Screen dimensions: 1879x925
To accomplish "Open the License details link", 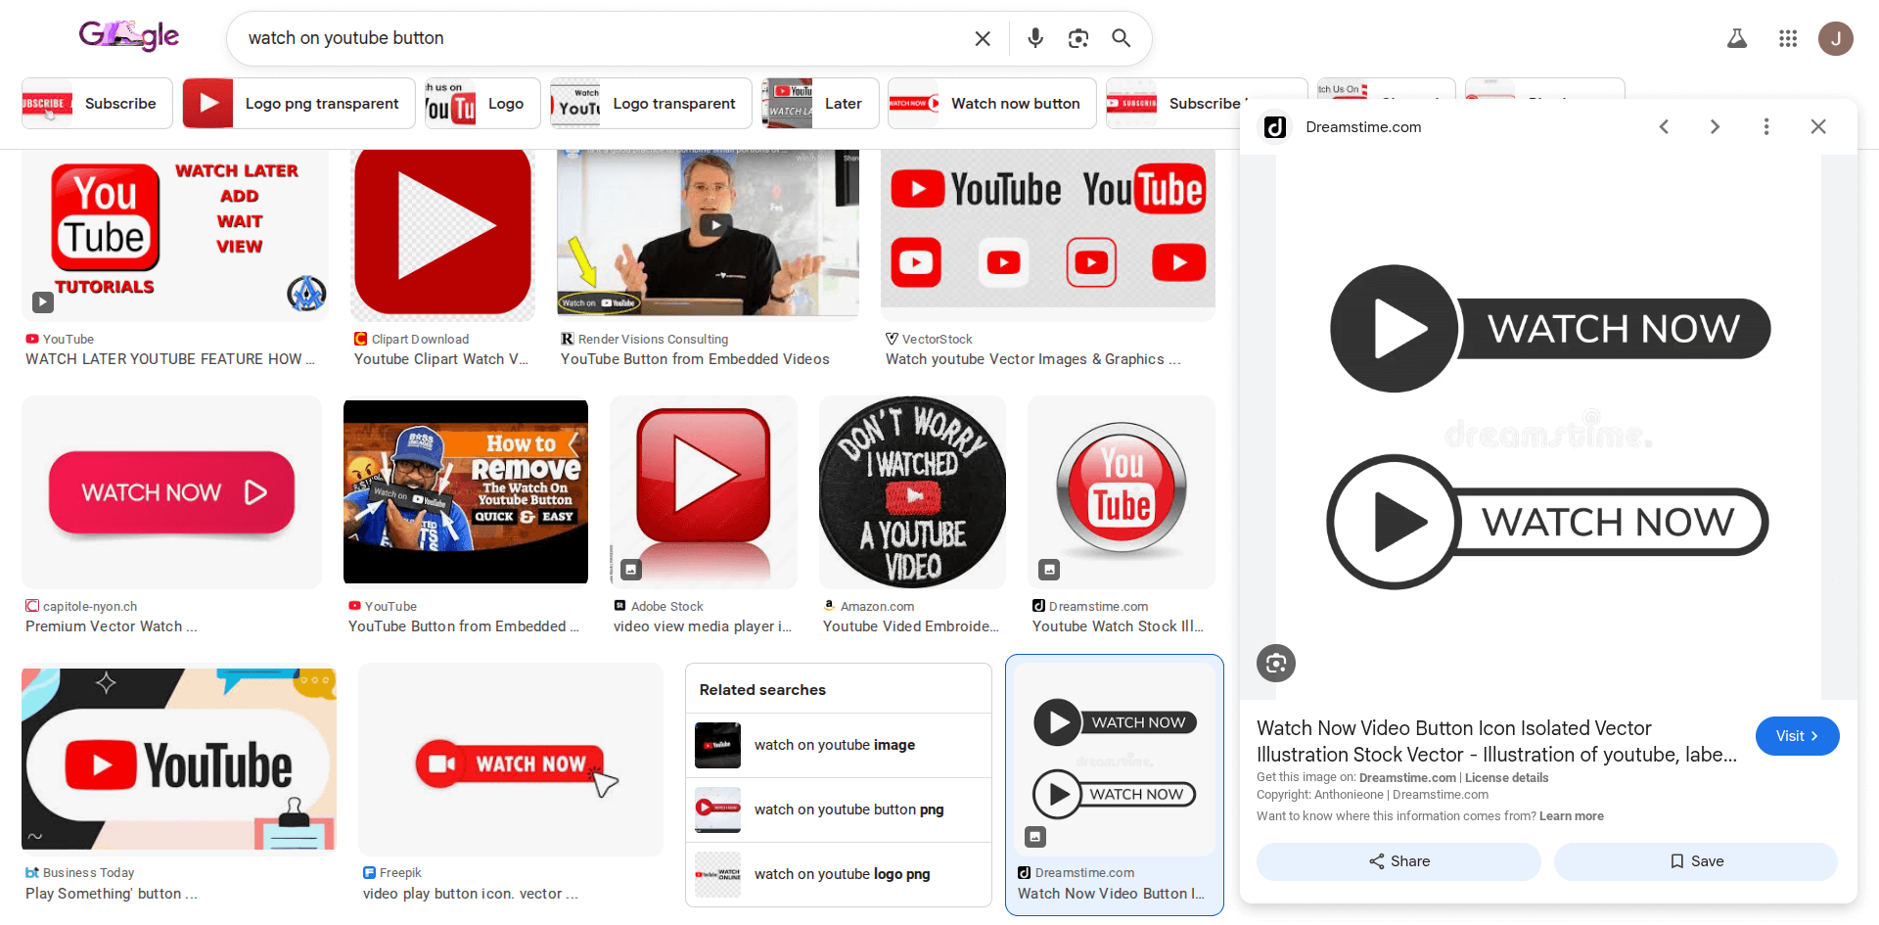I will click(x=1506, y=778).
